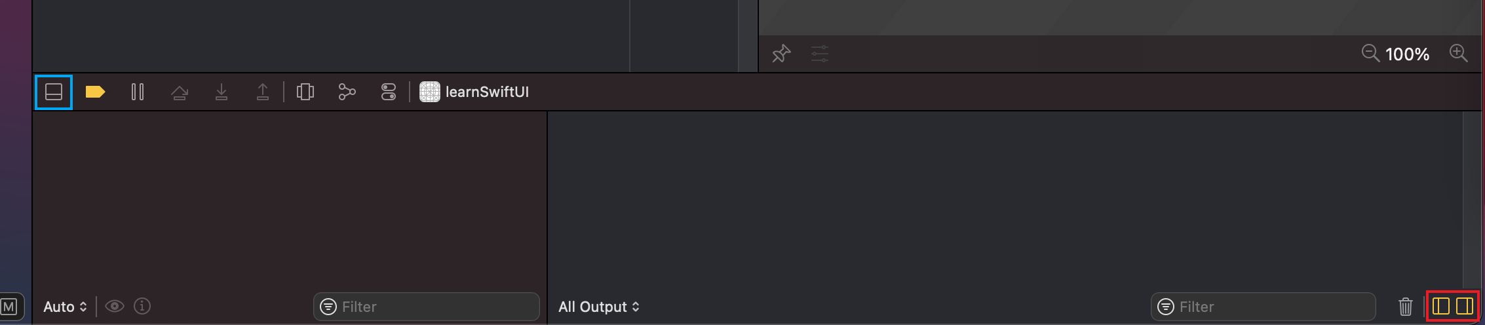Open Debug Memory Graph icon
Image resolution: width=1485 pixels, height=325 pixels.
coord(347,92)
